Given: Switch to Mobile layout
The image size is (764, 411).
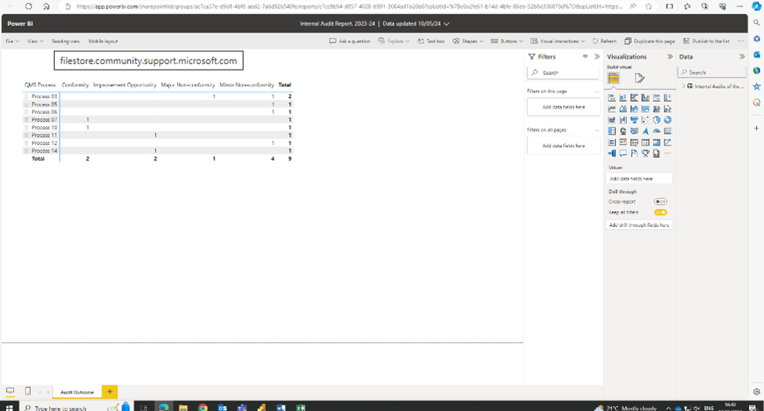Looking at the screenshot, I should 103,41.
